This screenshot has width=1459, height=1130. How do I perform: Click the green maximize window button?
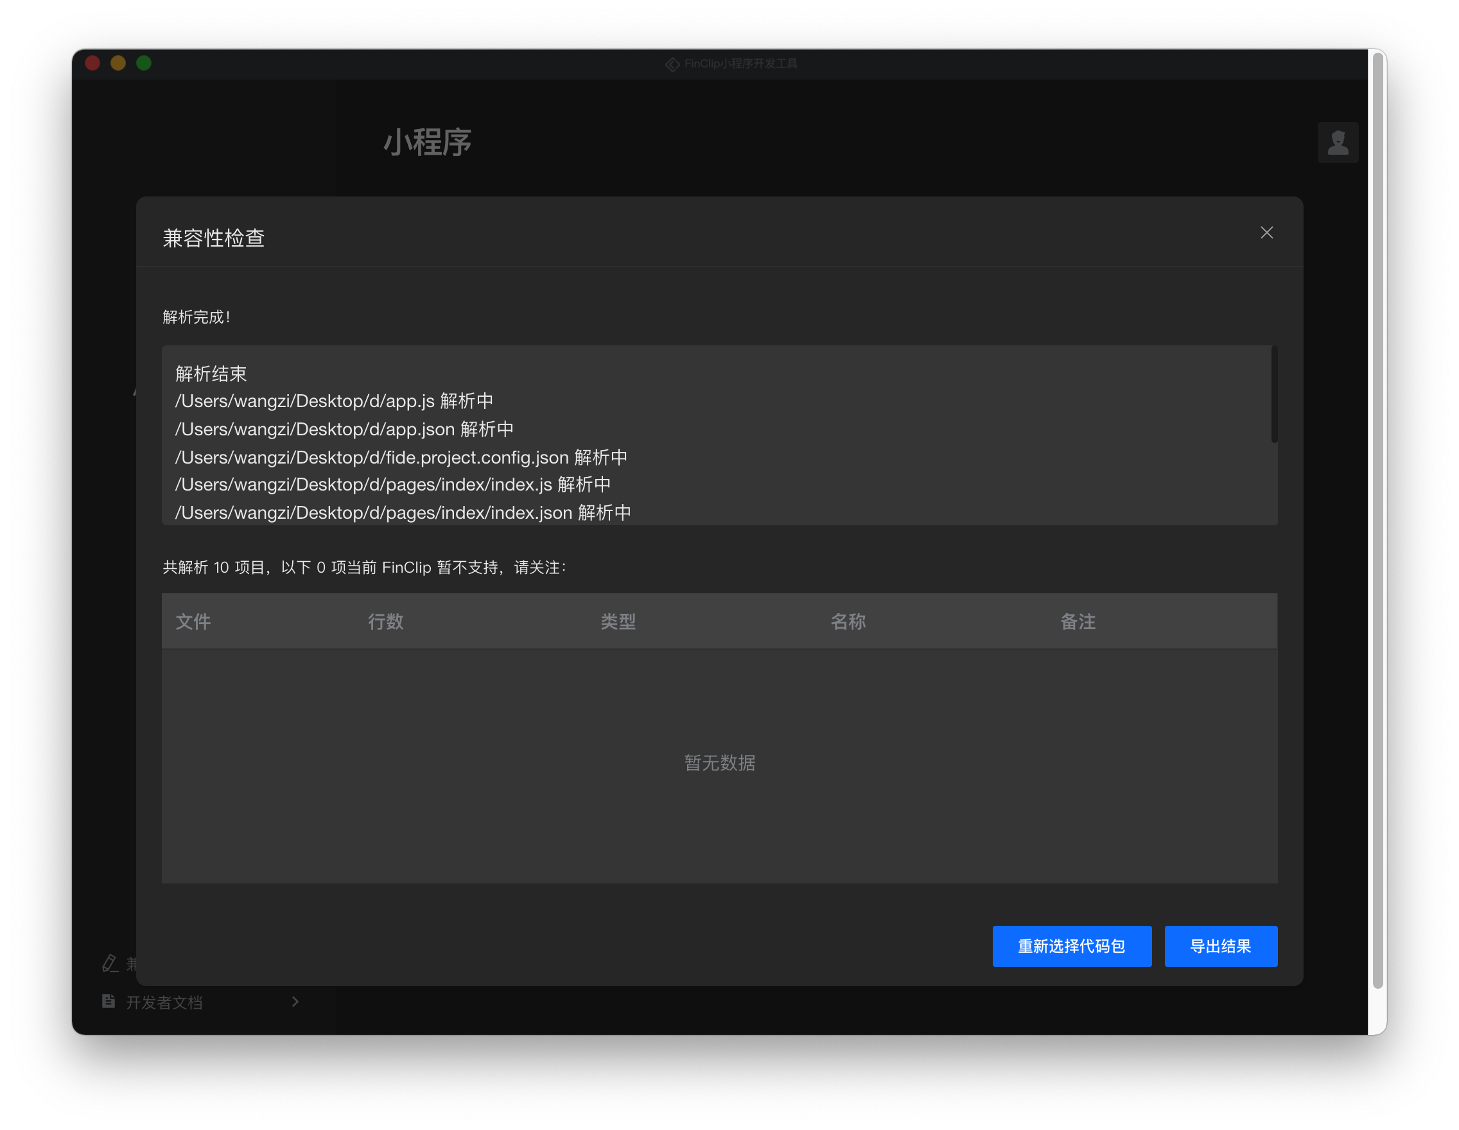pyautogui.click(x=144, y=64)
